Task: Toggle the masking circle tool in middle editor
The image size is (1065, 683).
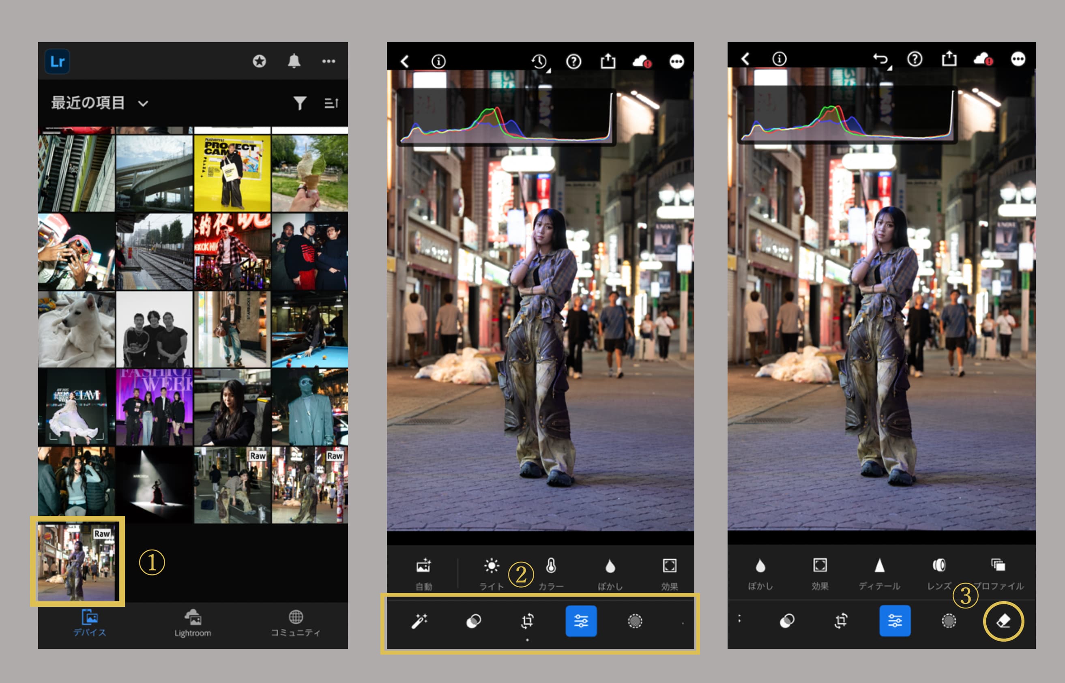Action: [635, 621]
